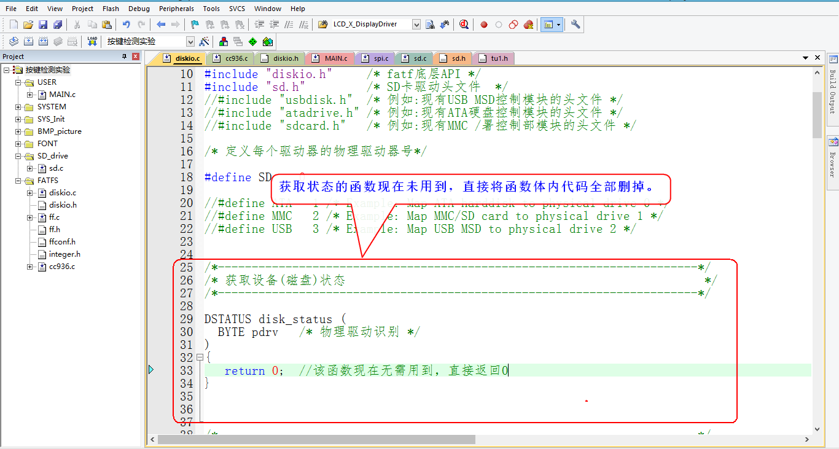Open the LCD_X_DisplayDriver find dropdown
839x449 pixels.
click(416, 25)
